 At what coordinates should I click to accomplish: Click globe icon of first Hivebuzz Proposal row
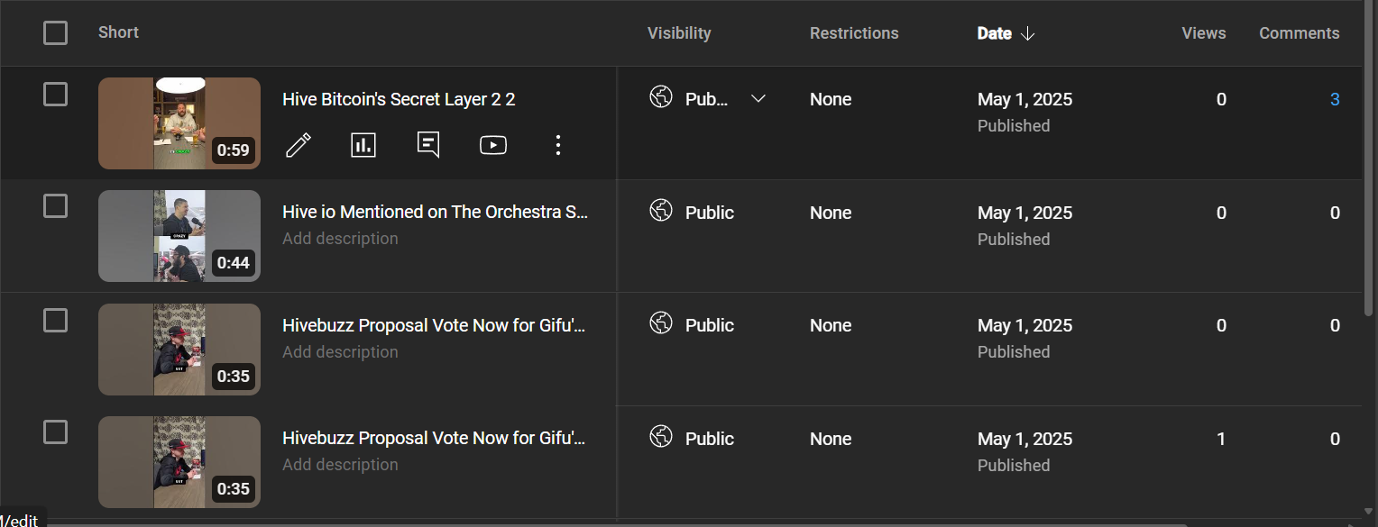661,323
